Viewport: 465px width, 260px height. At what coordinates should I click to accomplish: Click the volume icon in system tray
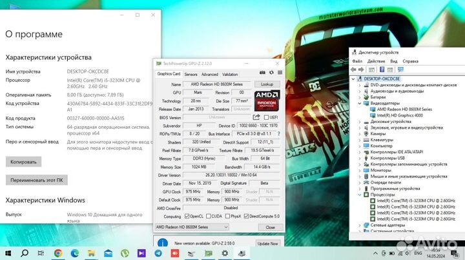(x=408, y=253)
